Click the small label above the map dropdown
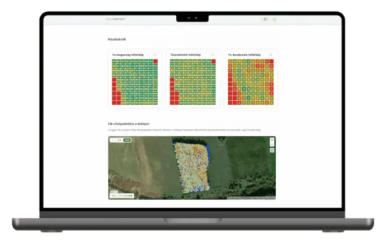384x244 pixels. tap(113, 192)
